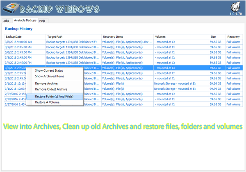Screen dimensions: 246x172
Task: Click the Recovery column header
Action: (x=234, y=36)
